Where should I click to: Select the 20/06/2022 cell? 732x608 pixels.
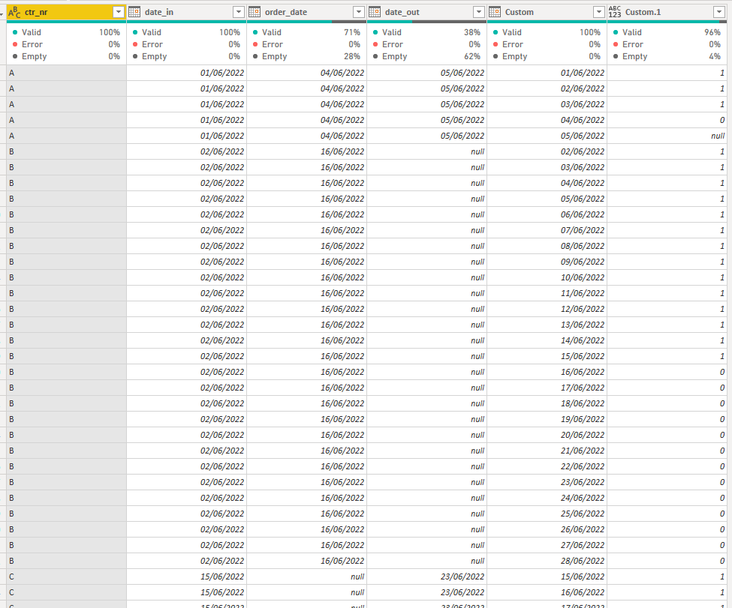(547, 435)
